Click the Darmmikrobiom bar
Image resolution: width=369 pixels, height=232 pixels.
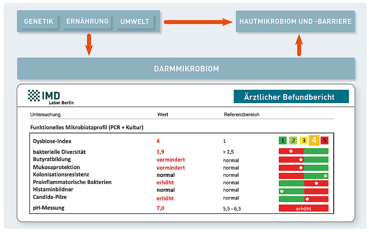click(186, 69)
